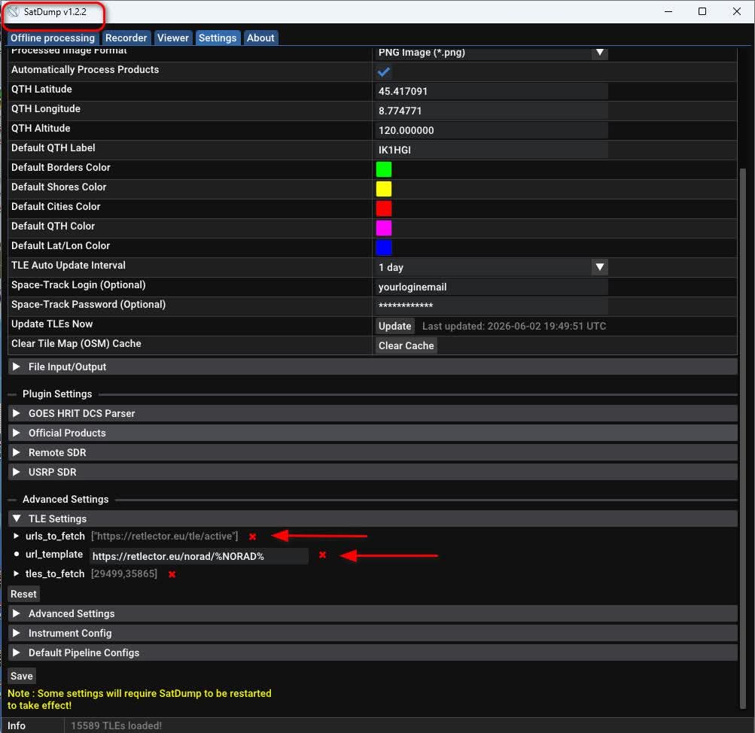Close the SatDump window

(737, 11)
